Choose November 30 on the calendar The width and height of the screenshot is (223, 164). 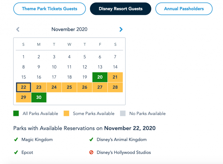39,97
